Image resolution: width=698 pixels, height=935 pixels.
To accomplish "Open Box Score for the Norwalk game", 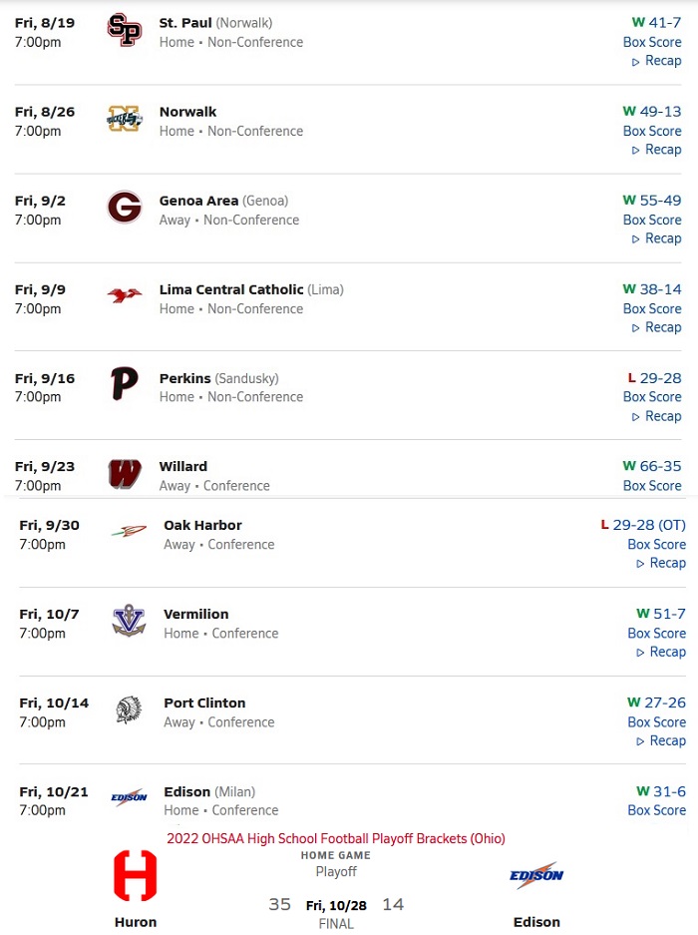I will (x=652, y=131).
